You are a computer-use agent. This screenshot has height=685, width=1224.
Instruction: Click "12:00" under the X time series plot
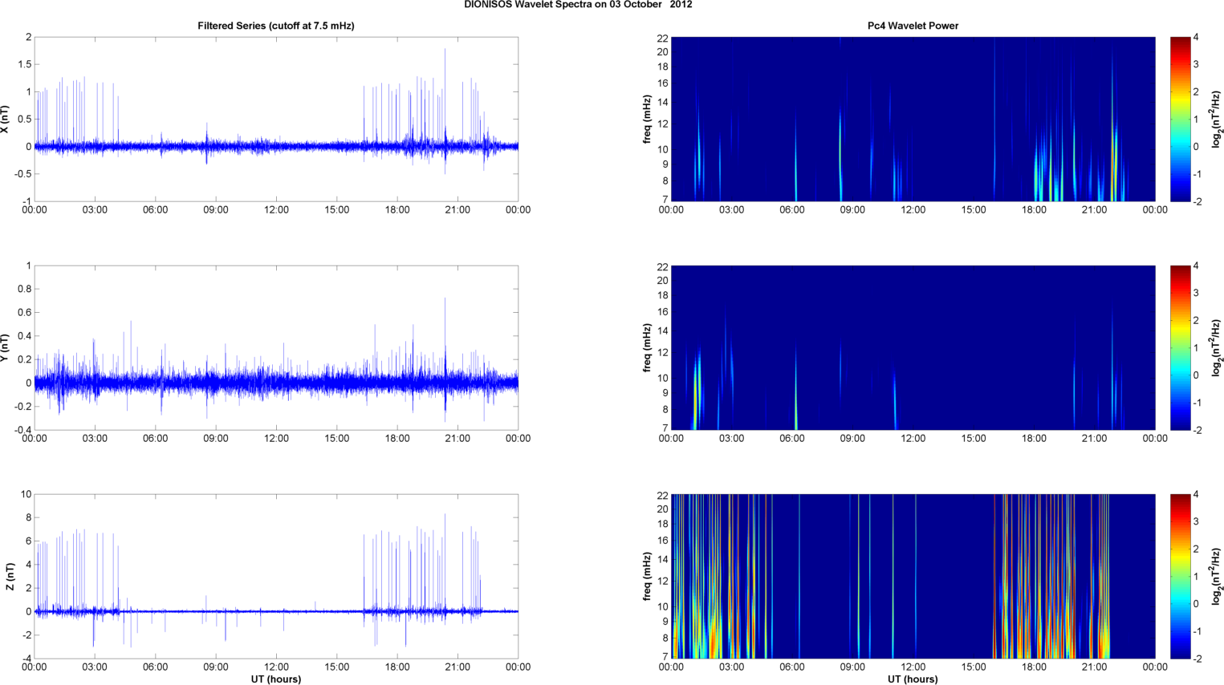[x=276, y=210]
